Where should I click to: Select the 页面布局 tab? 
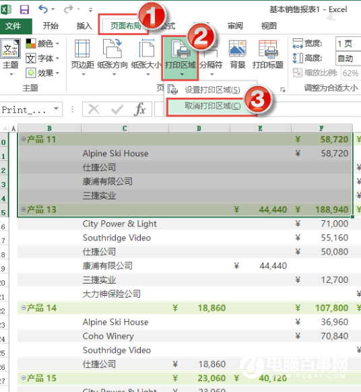click(x=126, y=26)
